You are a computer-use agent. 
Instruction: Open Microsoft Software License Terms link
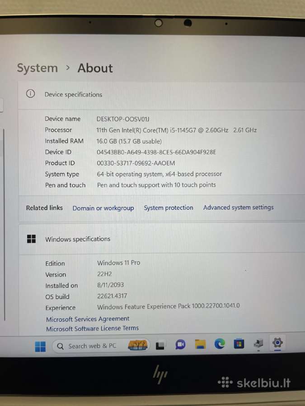coord(92,328)
